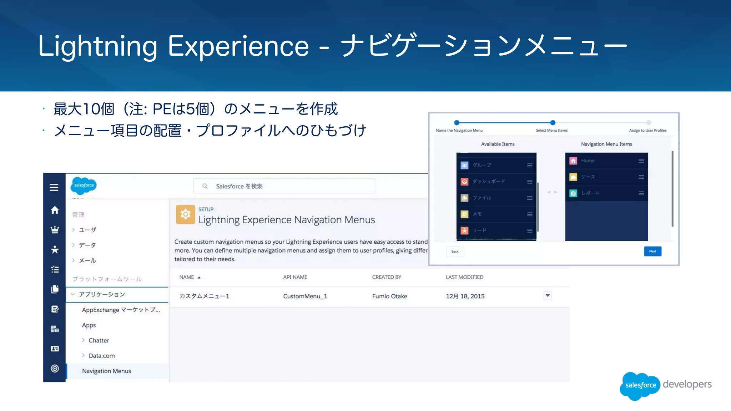The height and width of the screenshot is (411, 731).
Task: Click the files icon in the left sidebar
Action: [55, 289]
